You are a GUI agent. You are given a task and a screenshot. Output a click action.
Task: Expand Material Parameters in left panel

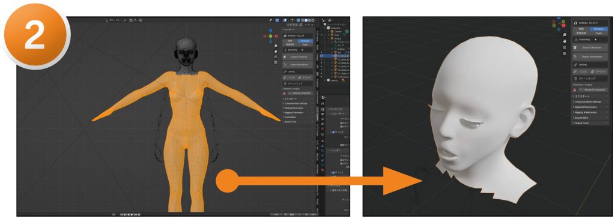point(298,108)
